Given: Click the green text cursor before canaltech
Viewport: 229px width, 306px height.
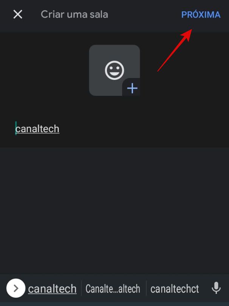Looking at the screenshot, I should 16,128.
